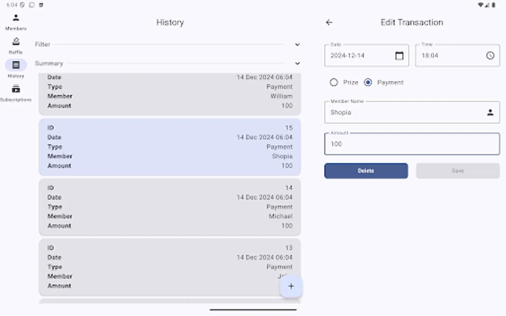The height and width of the screenshot is (316, 506).
Task: Tap the plus floating action button
Action: pyautogui.click(x=291, y=286)
